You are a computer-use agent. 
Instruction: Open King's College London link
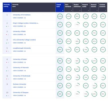[26, 23]
